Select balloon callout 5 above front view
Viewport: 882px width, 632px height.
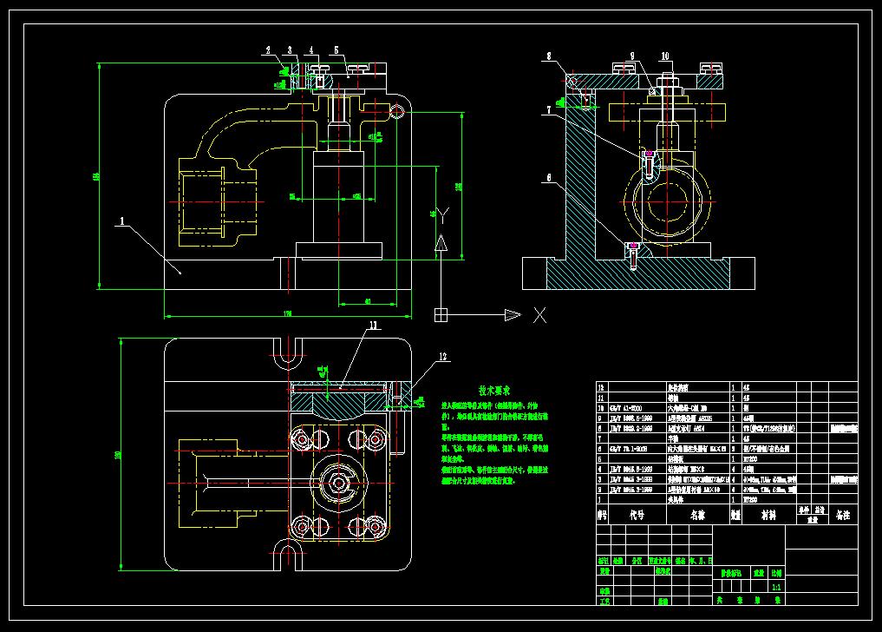336,50
